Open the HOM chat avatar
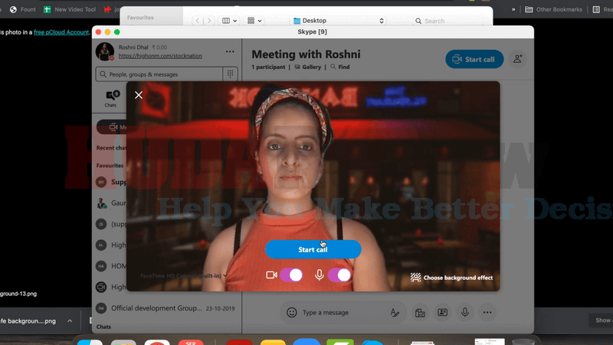Viewport: 613px width, 345px height. 101,266
